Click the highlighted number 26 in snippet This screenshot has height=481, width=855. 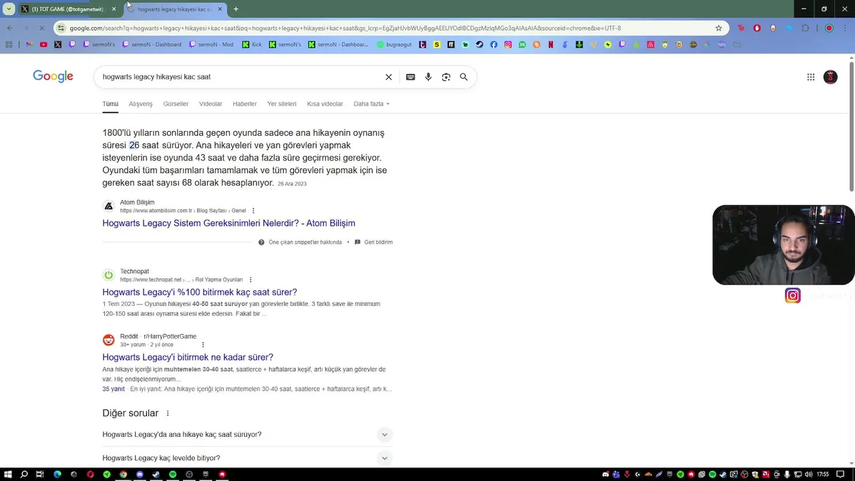134,145
